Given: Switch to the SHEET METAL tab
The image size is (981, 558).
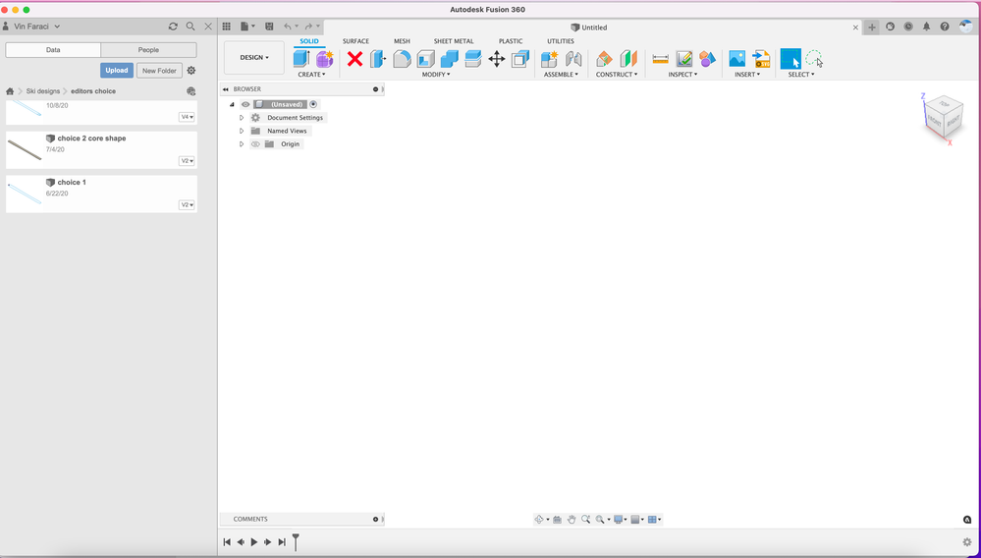Looking at the screenshot, I should tap(454, 41).
